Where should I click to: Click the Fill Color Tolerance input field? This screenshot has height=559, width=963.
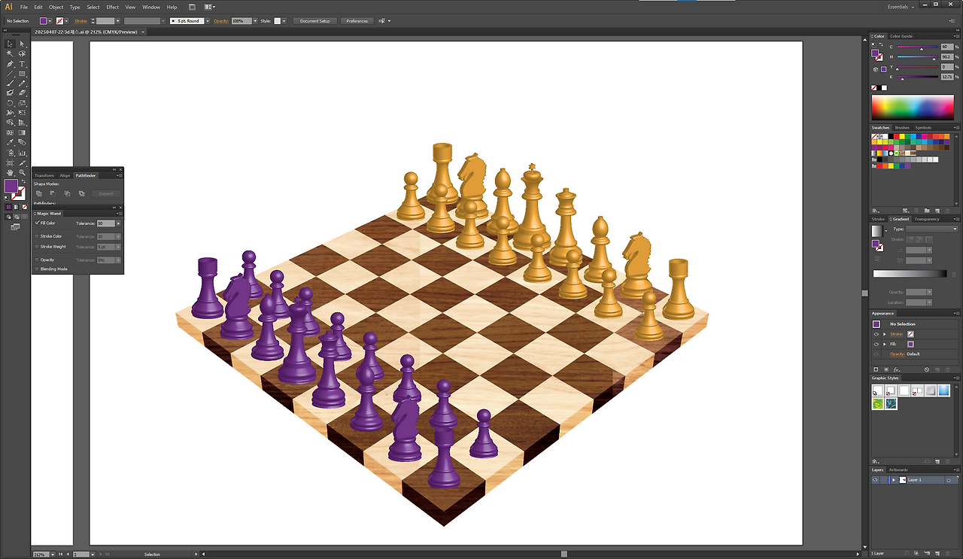105,223
